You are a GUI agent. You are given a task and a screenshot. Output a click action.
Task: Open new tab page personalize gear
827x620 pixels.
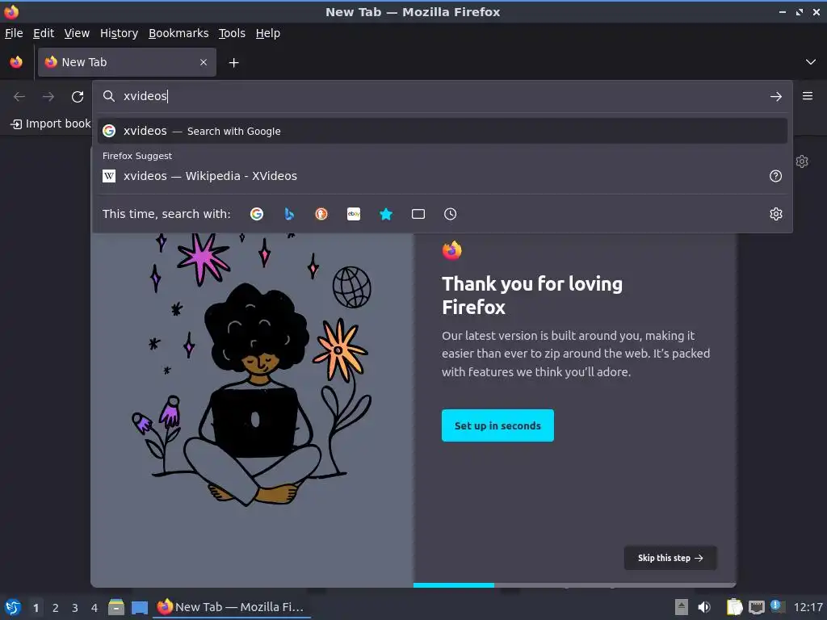pos(802,161)
